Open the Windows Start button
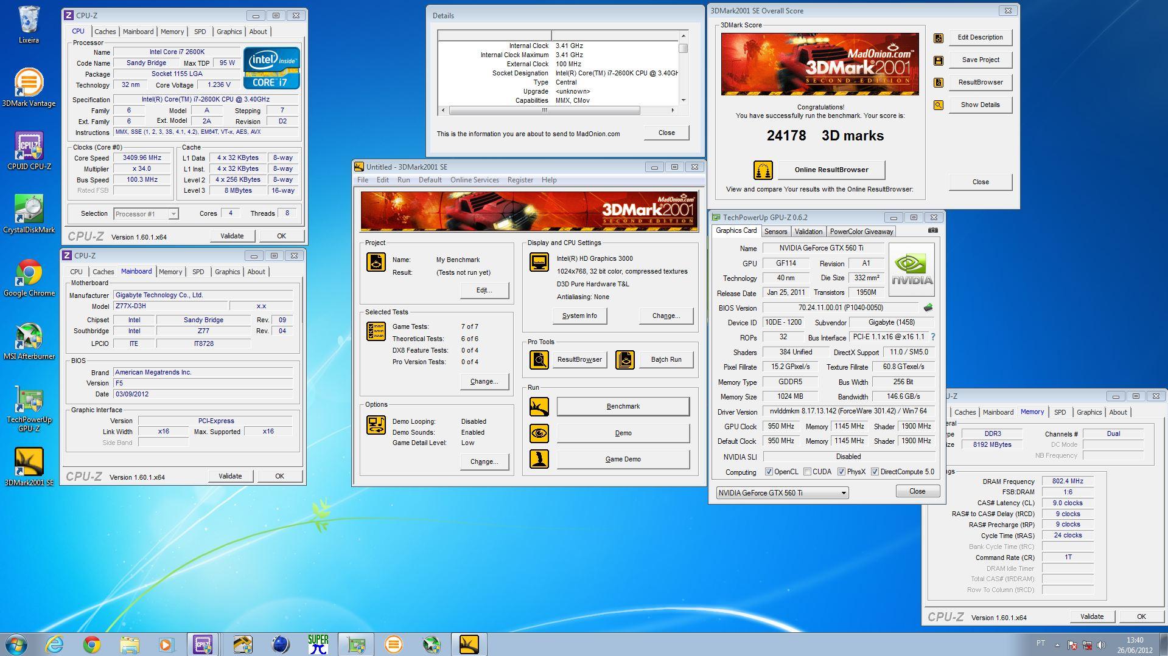The height and width of the screenshot is (656, 1168). pos(16,644)
